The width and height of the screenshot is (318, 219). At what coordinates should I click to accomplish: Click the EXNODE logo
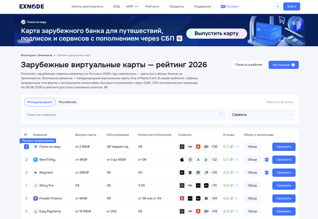[x=32, y=6]
